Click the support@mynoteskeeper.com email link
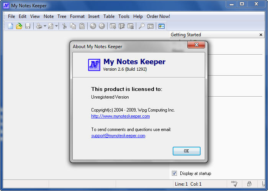Viewport: 268px width, 191px height. 118,136
